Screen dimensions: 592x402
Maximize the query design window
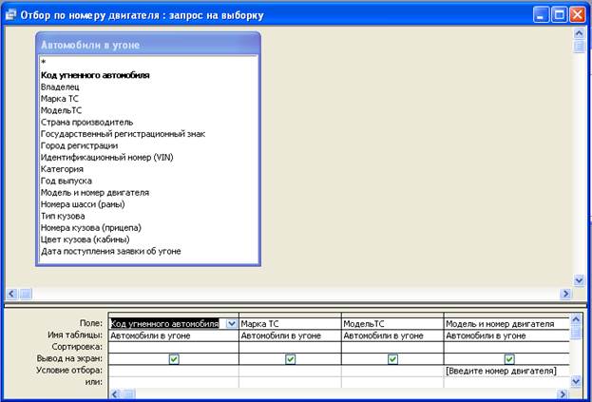click(560, 15)
